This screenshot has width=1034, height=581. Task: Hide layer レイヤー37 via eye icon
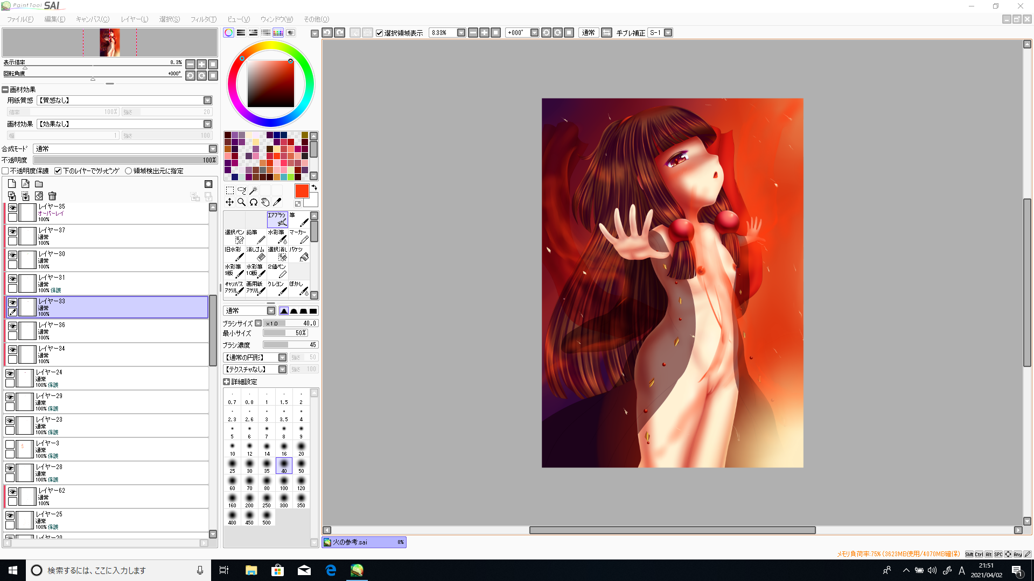pos(12,232)
